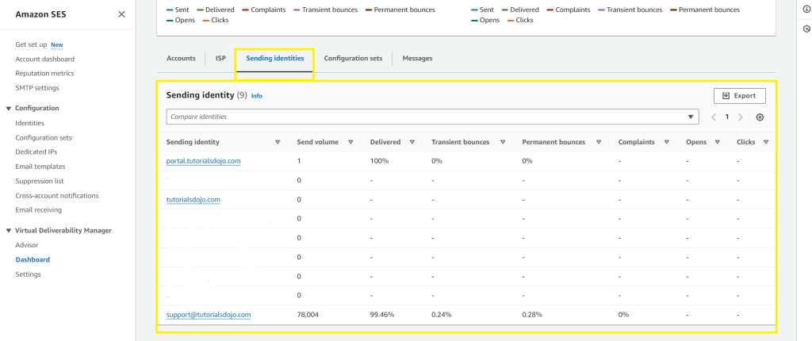Sort by Send volume column arrow
The image size is (812, 341).
[351, 142]
